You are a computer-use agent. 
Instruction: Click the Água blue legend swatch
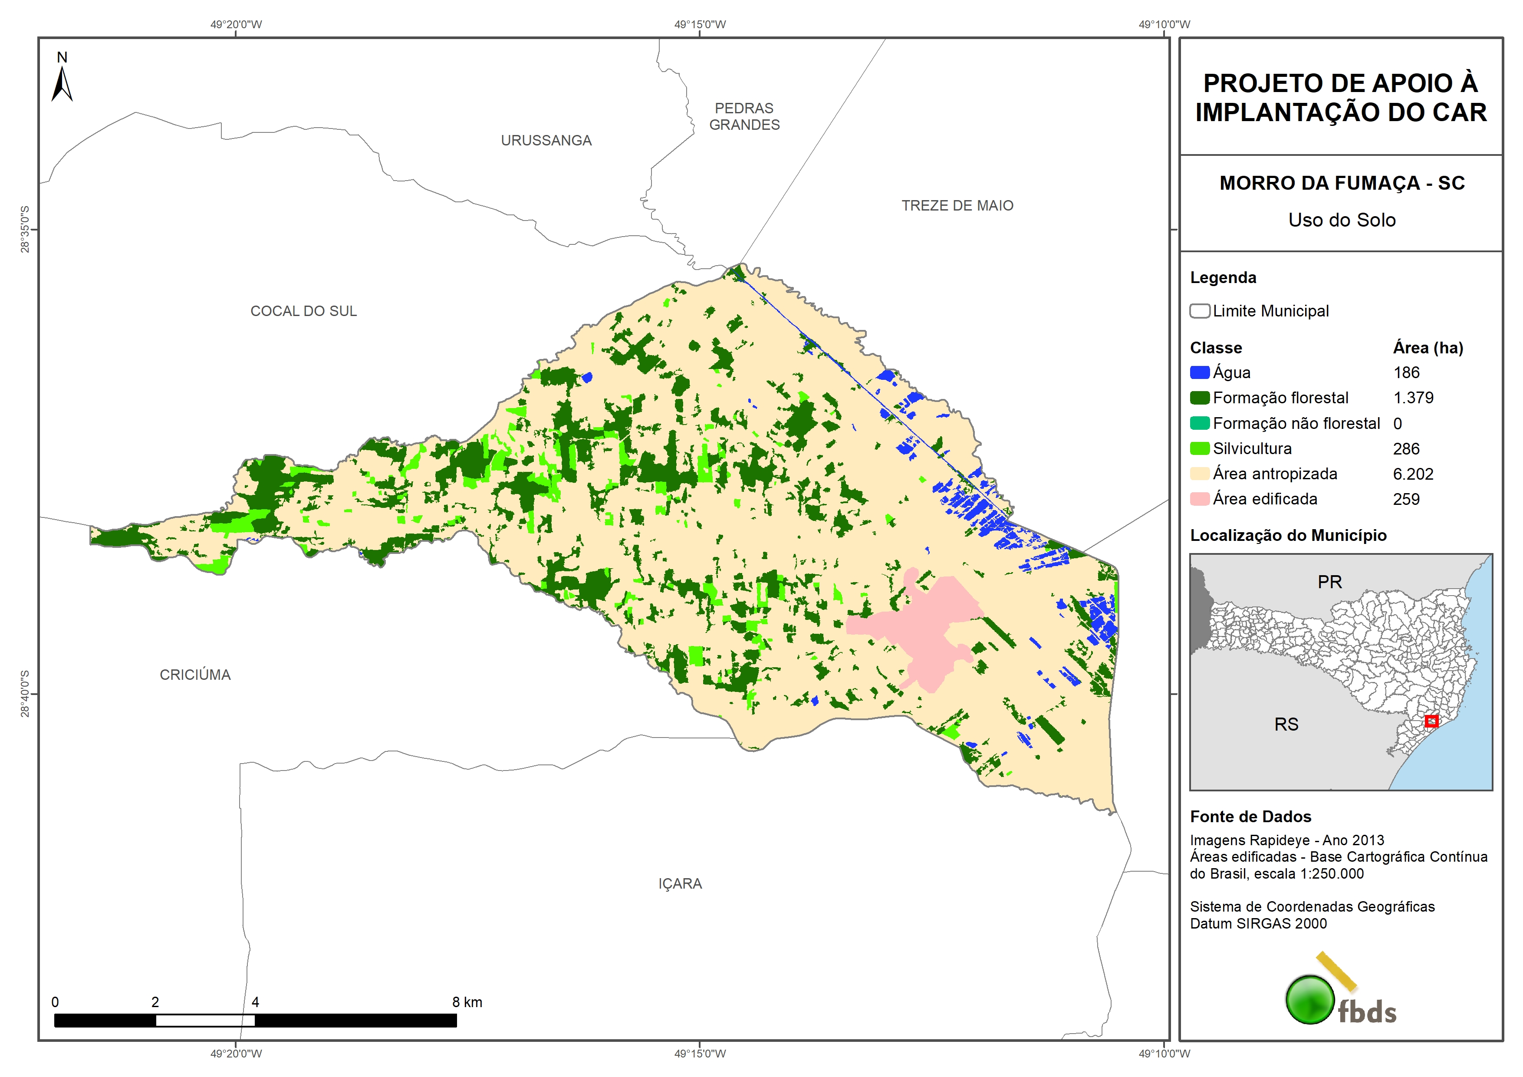click(1199, 372)
